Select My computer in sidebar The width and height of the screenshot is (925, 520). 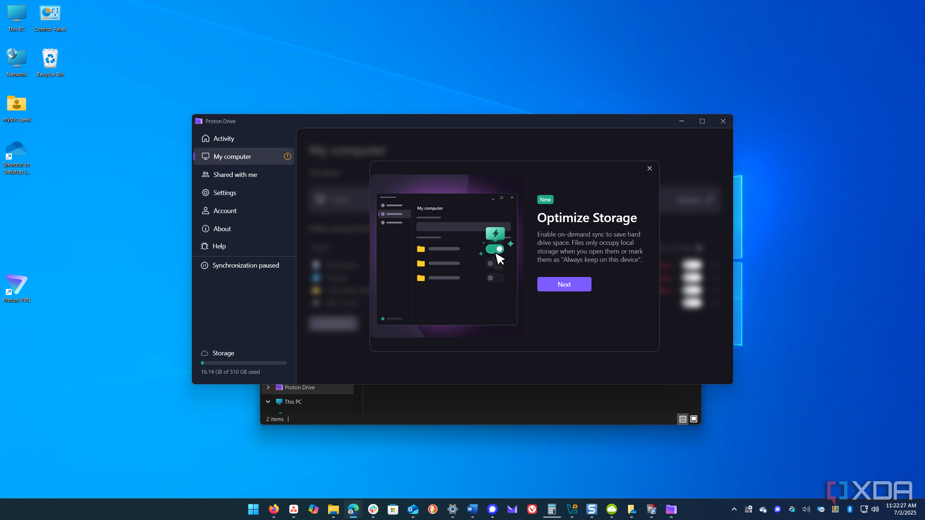[244, 156]
